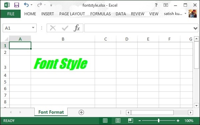
Task: Select row 8 header
Action: click(5, 102)
